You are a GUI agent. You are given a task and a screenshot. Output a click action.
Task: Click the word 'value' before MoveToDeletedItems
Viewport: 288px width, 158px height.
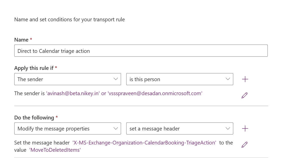pyautogui.click(x=20, y=150)
